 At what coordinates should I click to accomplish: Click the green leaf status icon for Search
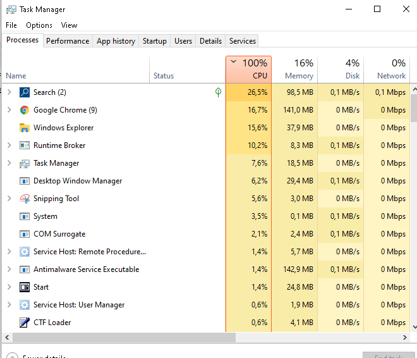point(218,92)
